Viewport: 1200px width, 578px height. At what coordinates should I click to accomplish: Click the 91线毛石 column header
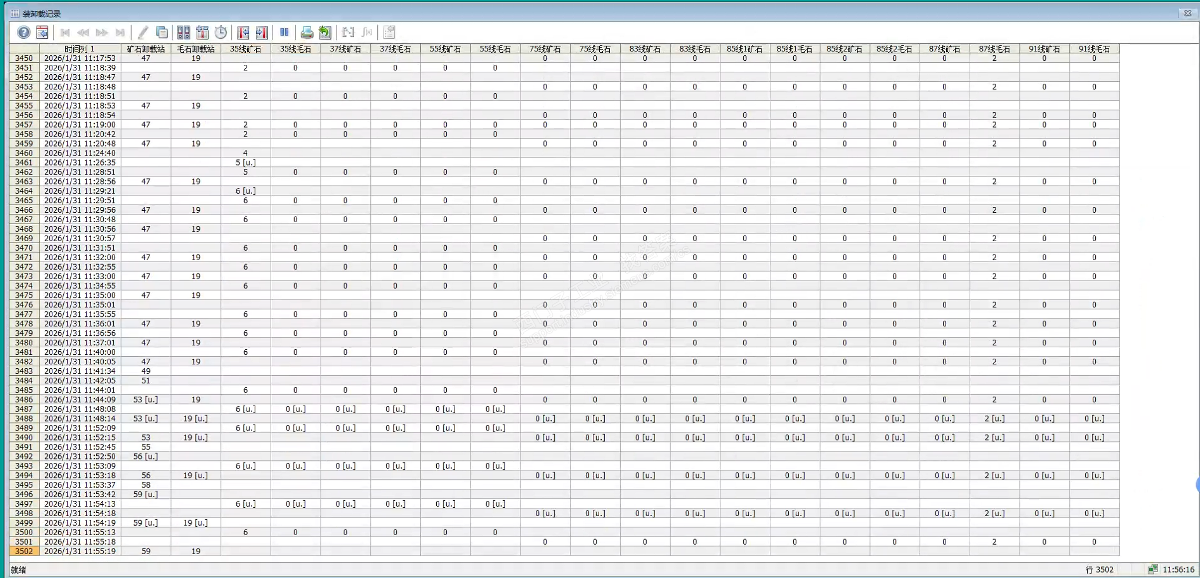1094,49
